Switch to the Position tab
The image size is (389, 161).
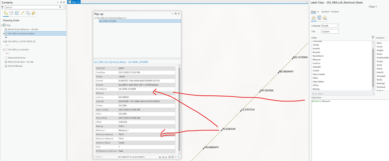tap(334, 12)
